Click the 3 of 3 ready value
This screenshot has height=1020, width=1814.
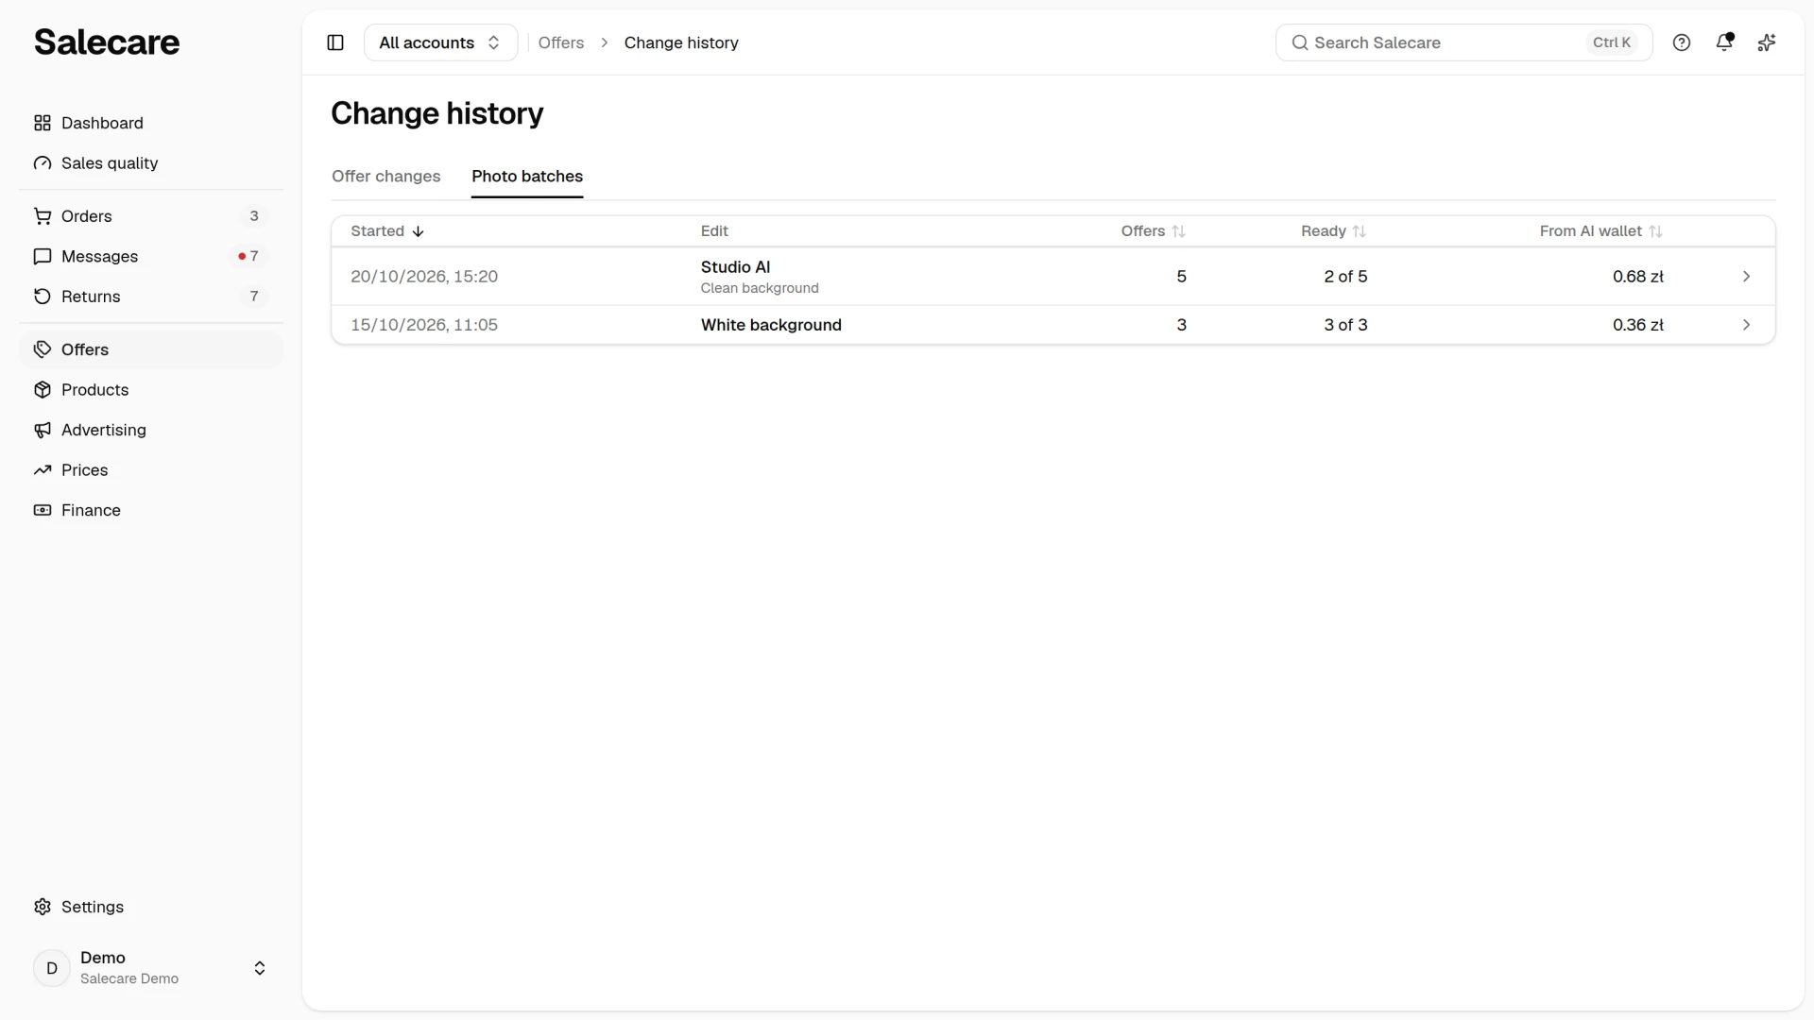[x=1345, y=325]
